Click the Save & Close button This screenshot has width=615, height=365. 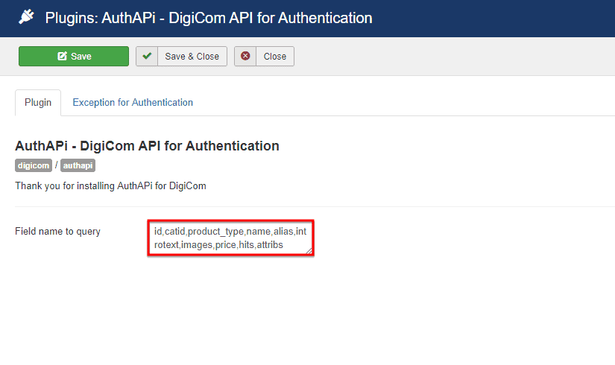tap(182, 57)
